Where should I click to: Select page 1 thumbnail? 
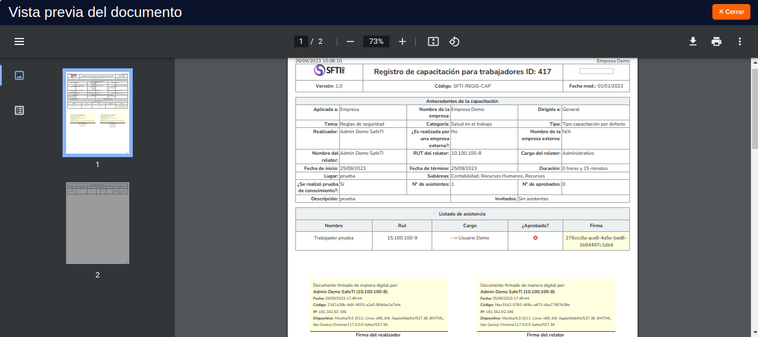[x=98, y=113]
